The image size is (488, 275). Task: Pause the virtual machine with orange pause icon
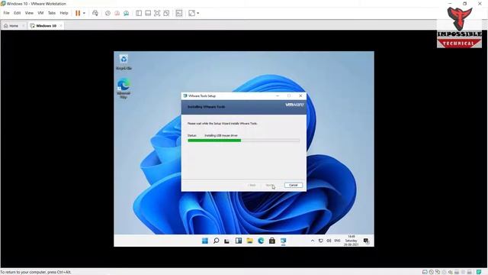click(78, 13)
